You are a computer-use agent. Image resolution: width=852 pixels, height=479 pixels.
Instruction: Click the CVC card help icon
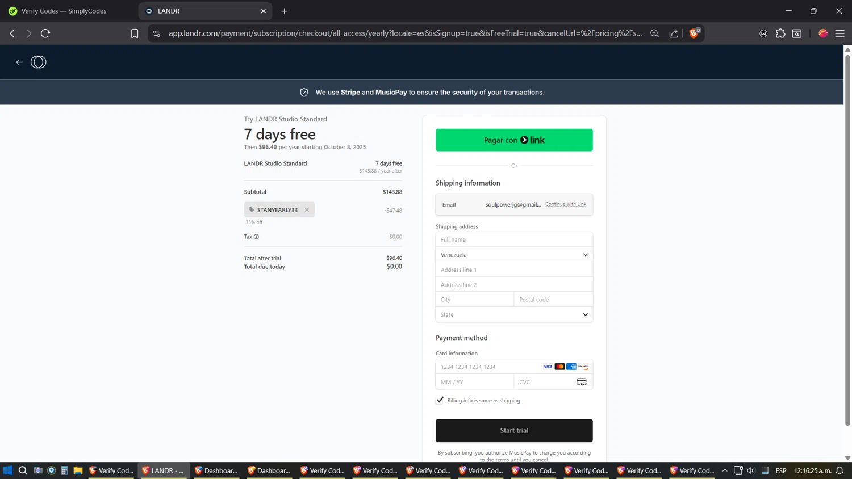[x=582, y=382]
